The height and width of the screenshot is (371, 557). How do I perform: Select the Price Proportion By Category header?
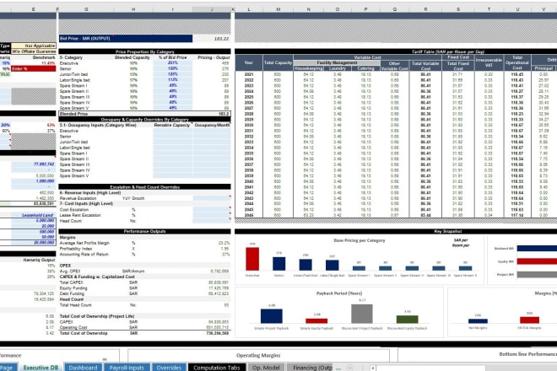pyautogui.click(x=144, y=51)
